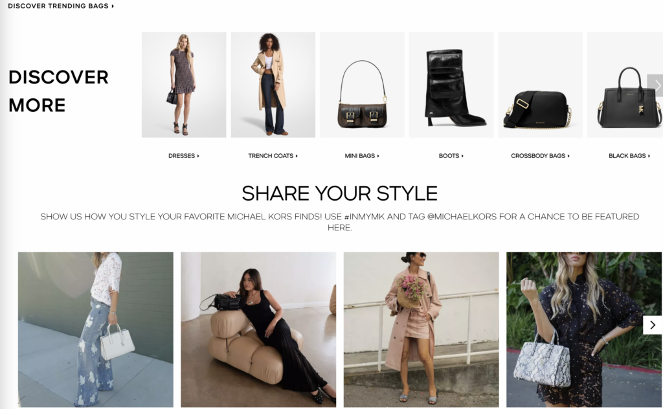Viewport: 663px width, 409px height.
Task: Click next arrow in Share Your Style gallery
Action: tap(653, 325)
